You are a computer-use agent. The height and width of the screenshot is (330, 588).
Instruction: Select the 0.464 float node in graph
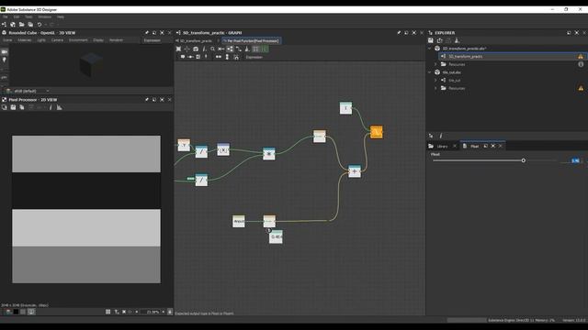[276, 236]
